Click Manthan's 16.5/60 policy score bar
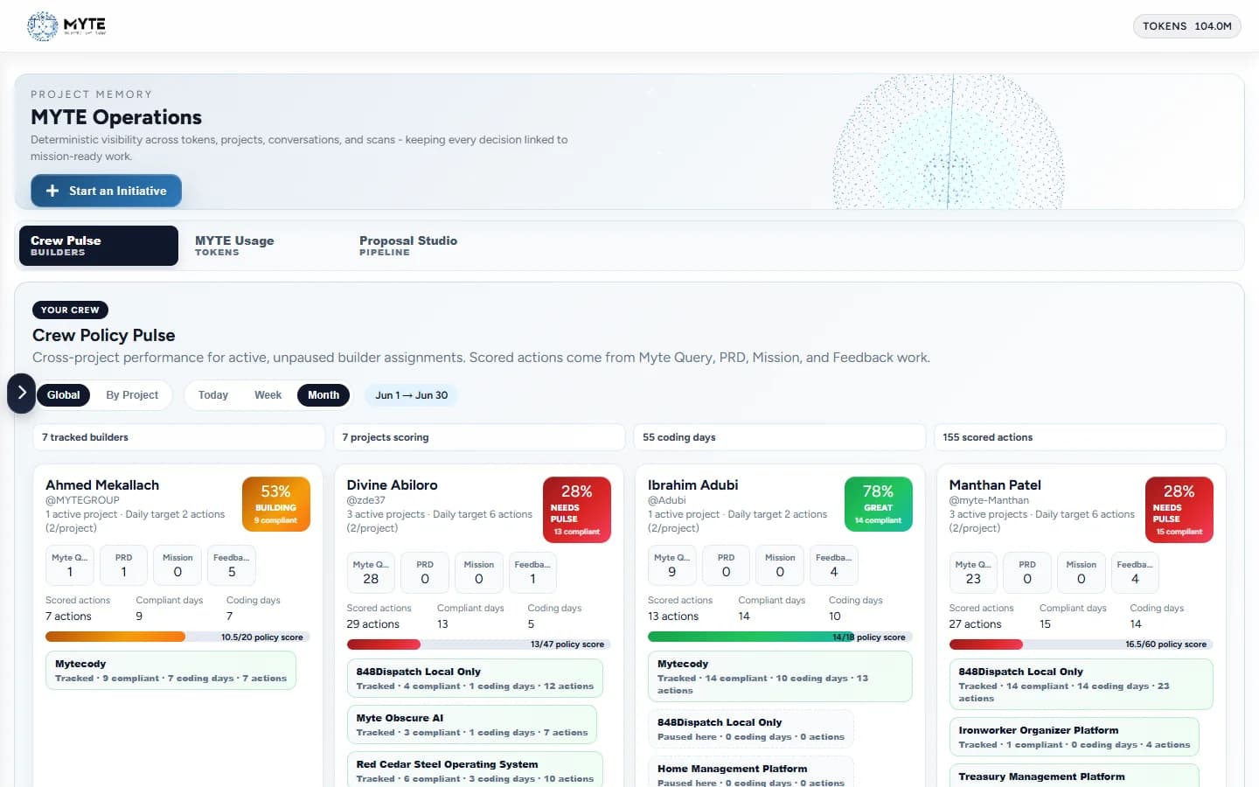This screenshot has width=1259, height=787. click(1081, 644)
